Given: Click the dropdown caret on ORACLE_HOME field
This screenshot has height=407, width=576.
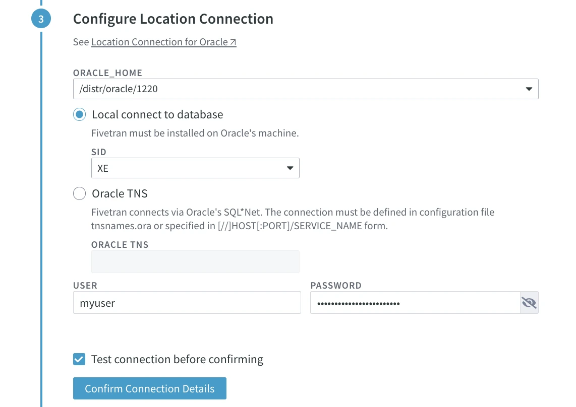Looking at the screenshot, I should pyautogui.click(x=529, y=89).
